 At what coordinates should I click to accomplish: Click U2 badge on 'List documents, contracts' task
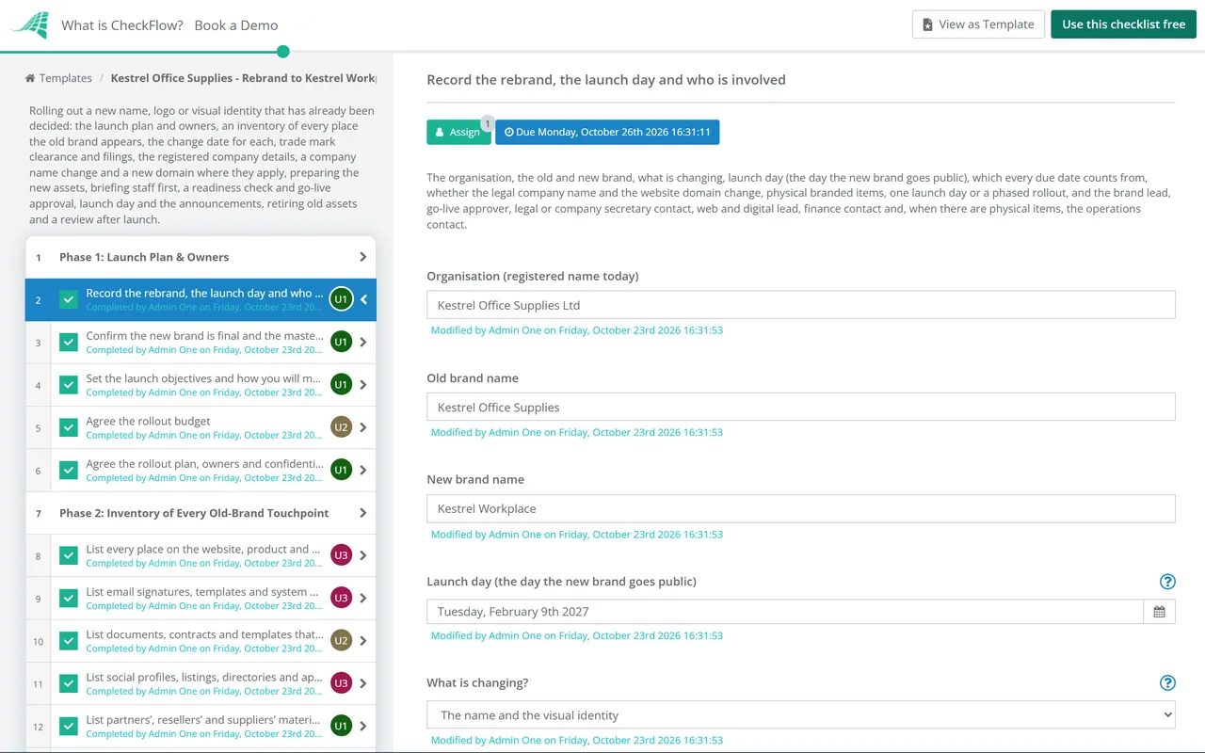click(341, 641)
